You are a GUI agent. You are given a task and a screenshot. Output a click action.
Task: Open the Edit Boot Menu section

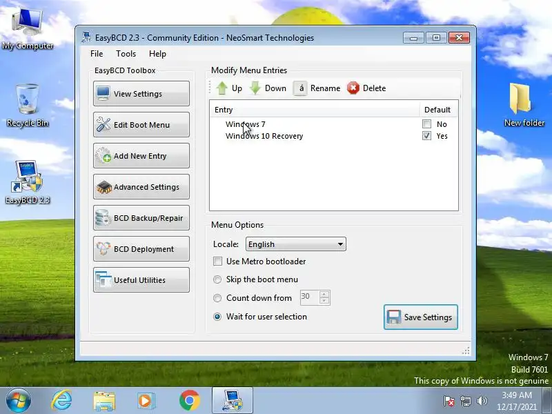click(141, 125)
